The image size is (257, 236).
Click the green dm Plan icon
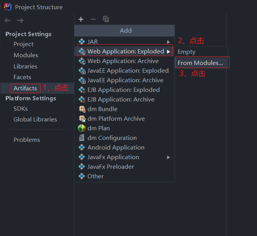pyautogui.click(x=82, y=128)
